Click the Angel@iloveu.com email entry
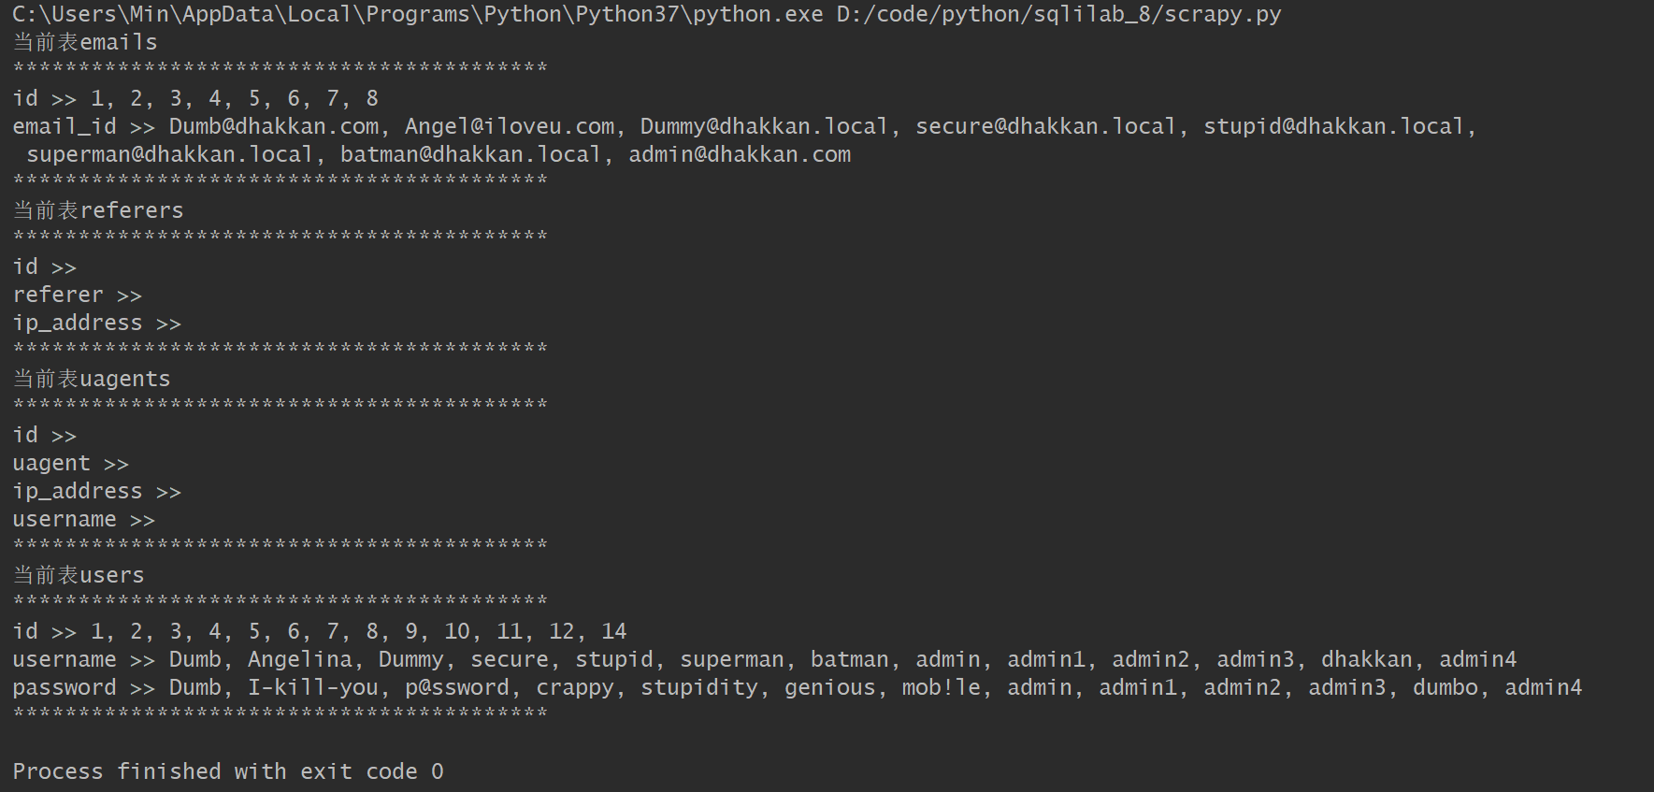Image resolution: width=1654 pixels, height=792 pixels. (510, 126)
